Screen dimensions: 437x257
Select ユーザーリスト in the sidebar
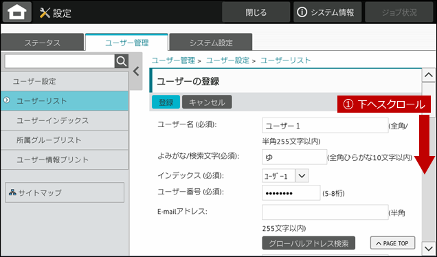click(65, 101)
